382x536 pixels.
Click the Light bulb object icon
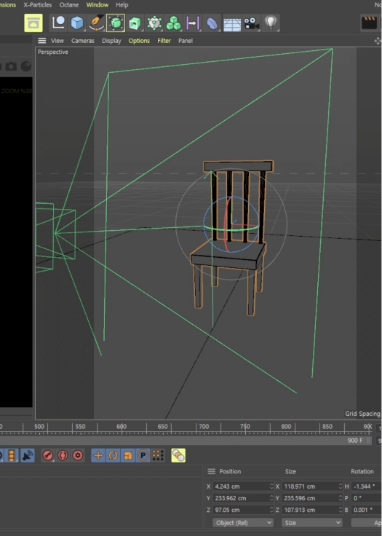pos(271,23)
